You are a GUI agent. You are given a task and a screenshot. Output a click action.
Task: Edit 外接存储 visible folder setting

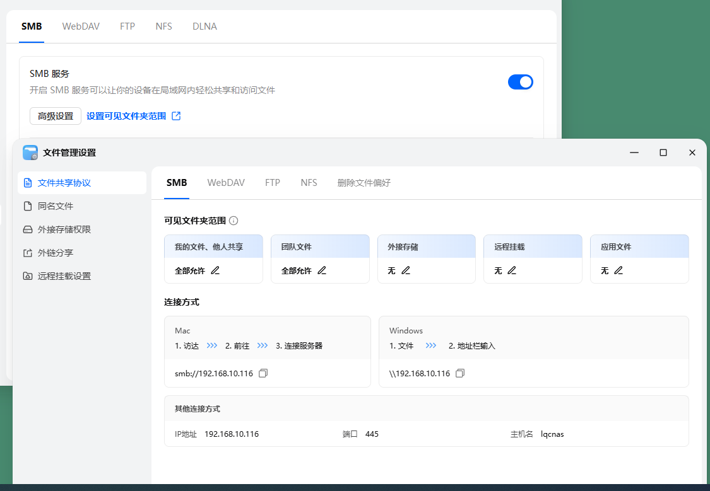[406, 270]
